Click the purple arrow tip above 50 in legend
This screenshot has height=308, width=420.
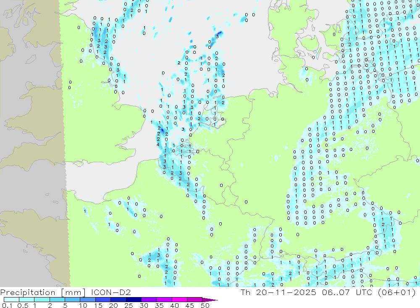210,300
